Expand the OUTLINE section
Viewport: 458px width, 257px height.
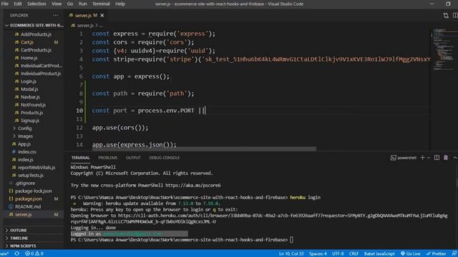(x=19, y=231)
